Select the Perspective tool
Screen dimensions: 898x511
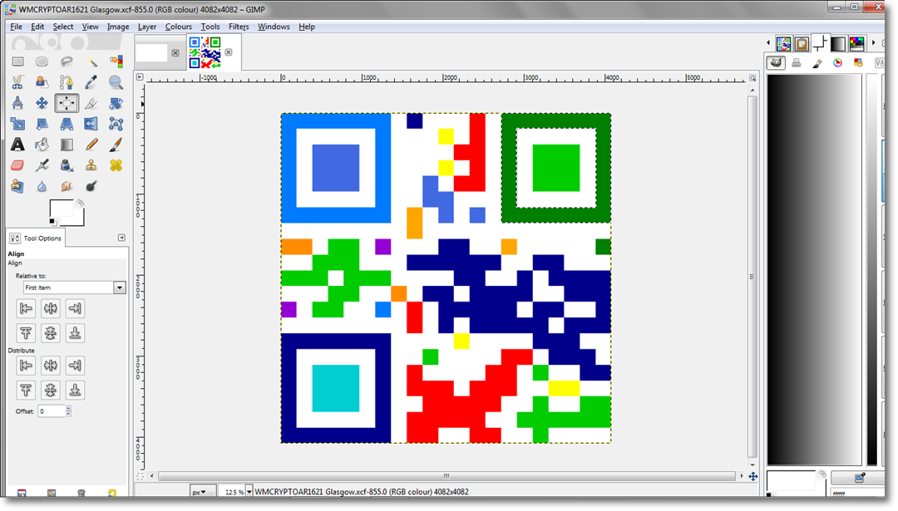[67, 124]
